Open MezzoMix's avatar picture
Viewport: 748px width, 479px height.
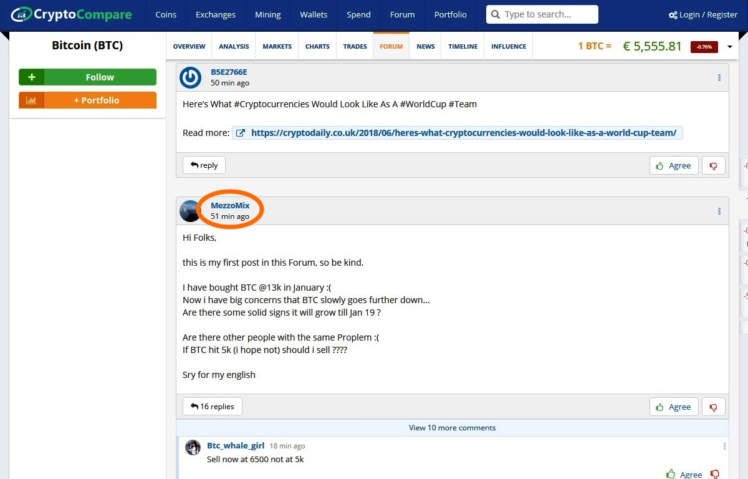point(190,211)
